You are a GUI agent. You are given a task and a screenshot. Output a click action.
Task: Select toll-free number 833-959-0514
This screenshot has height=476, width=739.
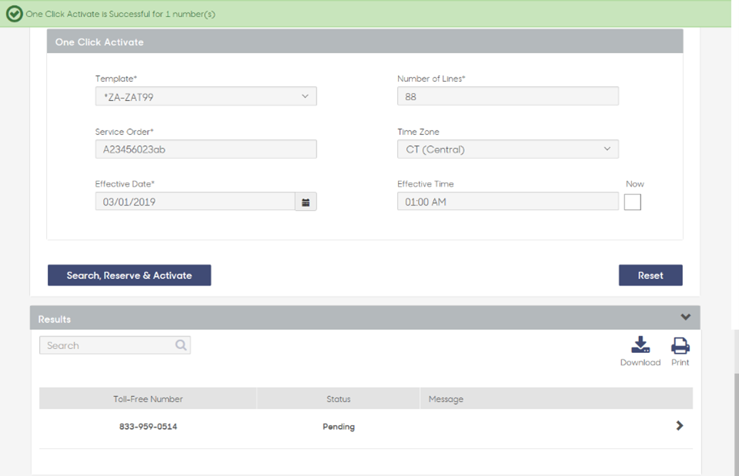[x=148, y=427]
